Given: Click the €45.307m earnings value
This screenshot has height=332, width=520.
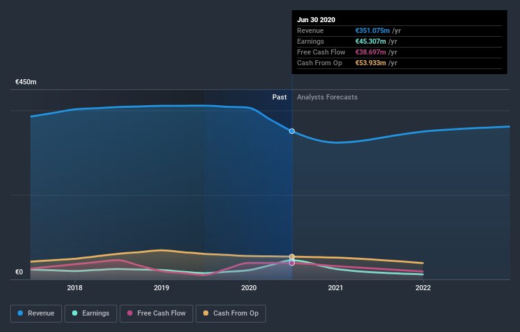Looking at the screenshot, I should [371, 41].
